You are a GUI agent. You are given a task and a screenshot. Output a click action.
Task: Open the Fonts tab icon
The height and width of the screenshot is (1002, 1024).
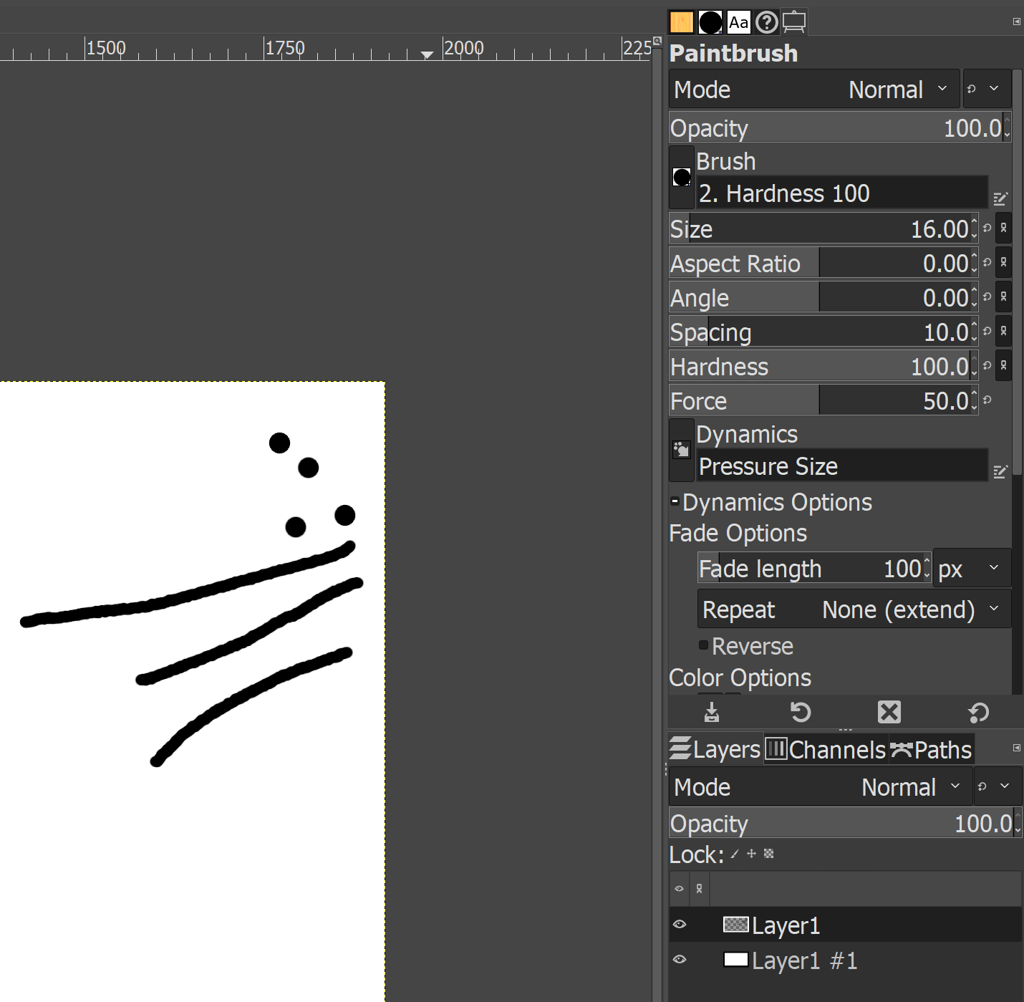(x=738, y=22)
